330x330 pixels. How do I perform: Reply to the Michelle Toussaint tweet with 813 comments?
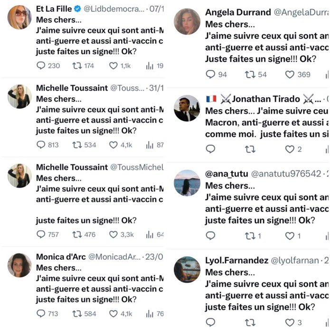pos(41,145)
